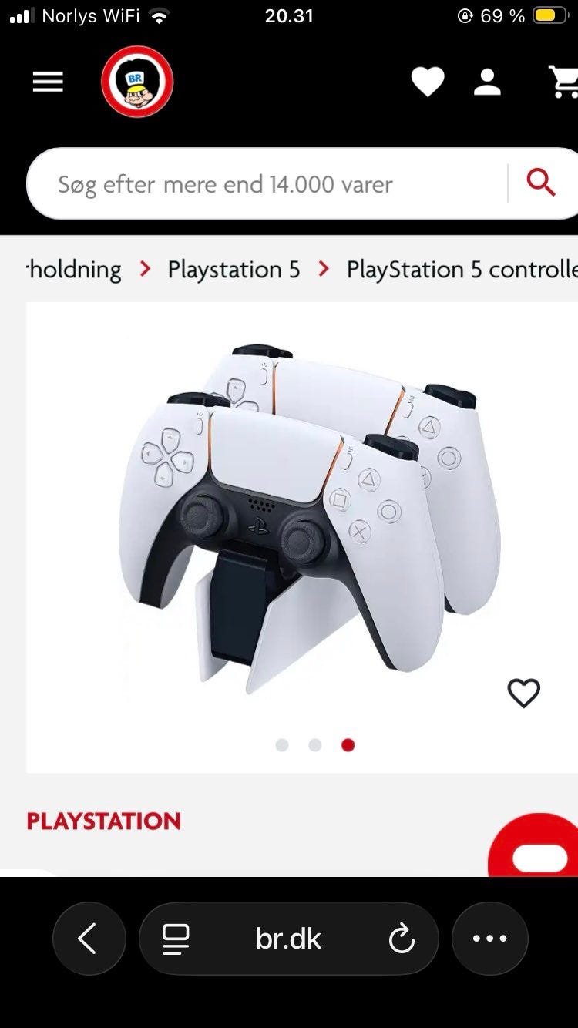Open the page tools icon beside br.dk
Screen dimensions: 578x1028
(176, 939)
